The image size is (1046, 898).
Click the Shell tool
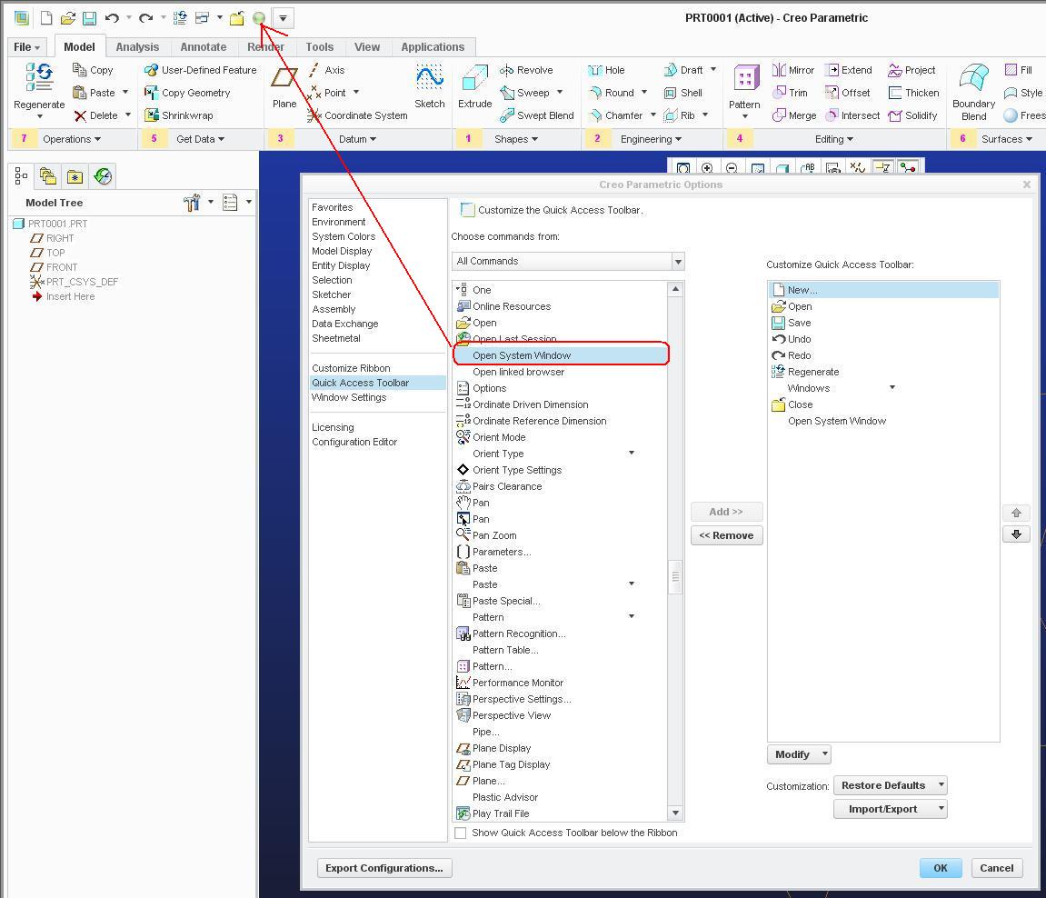(x=683, y=93)
